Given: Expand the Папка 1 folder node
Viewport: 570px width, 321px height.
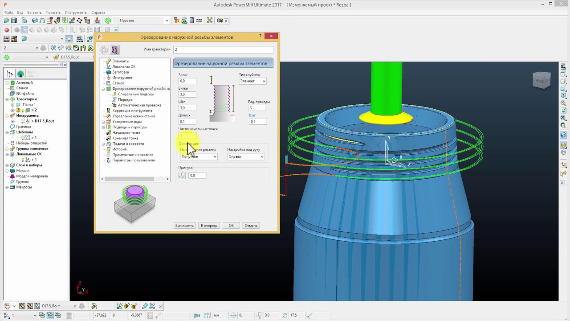Looking at the screenshot, I should (13, 104).
